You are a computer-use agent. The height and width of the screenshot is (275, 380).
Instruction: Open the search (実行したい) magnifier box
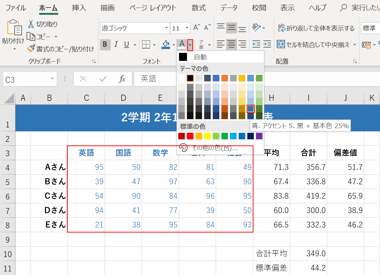pyautogui.click(x=343, y=8)
